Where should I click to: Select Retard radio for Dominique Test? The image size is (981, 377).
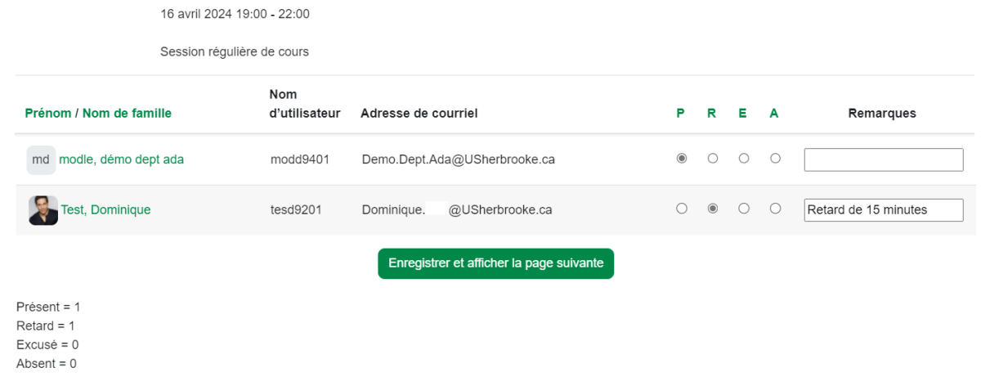713,209
